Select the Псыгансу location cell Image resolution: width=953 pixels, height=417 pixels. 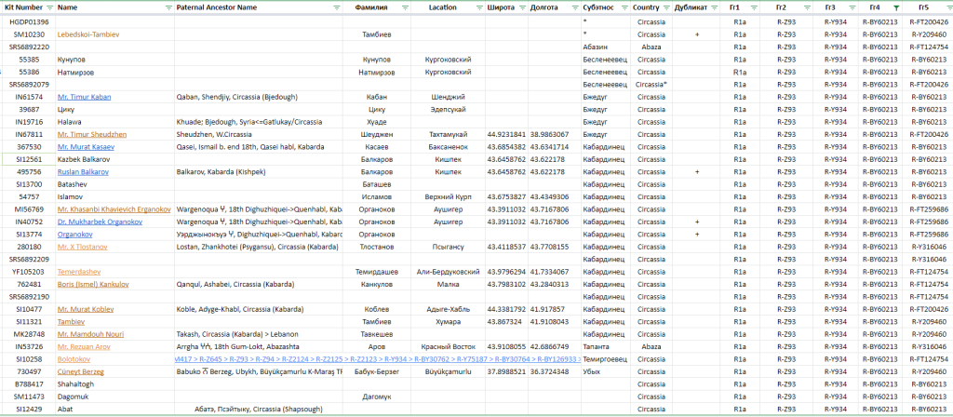point(448,247)
